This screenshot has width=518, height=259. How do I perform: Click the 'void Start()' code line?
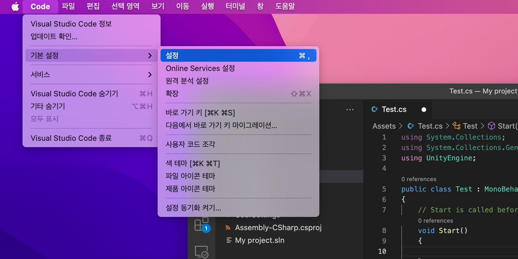(443, 231)
